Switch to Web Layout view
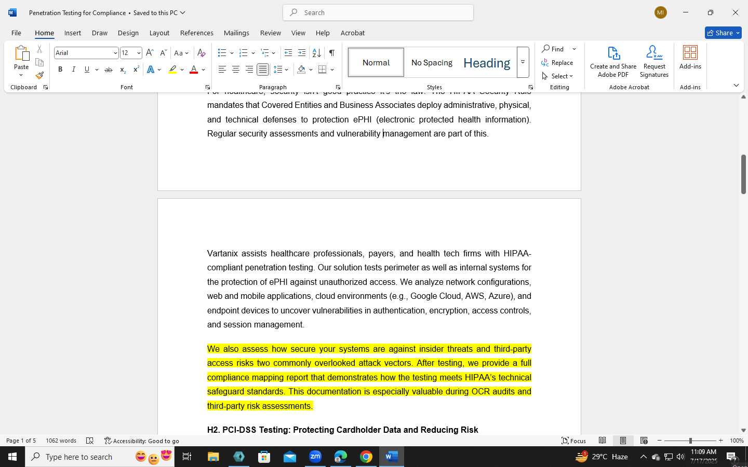Screen dimensions: 748x467 point(644,441)
